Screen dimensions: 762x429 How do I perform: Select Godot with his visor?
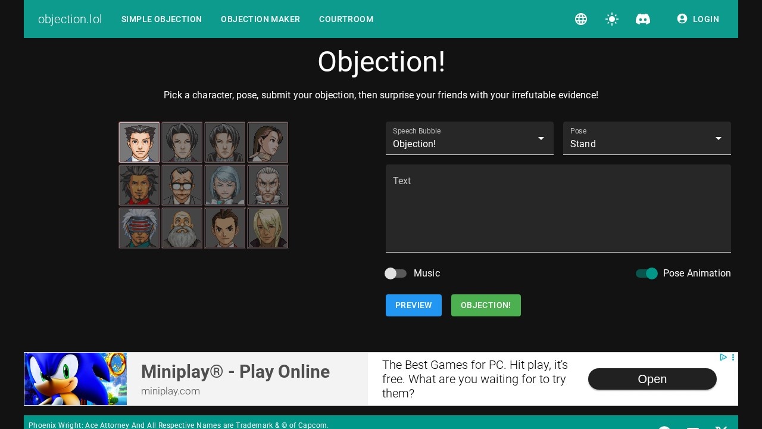(139, 228)
